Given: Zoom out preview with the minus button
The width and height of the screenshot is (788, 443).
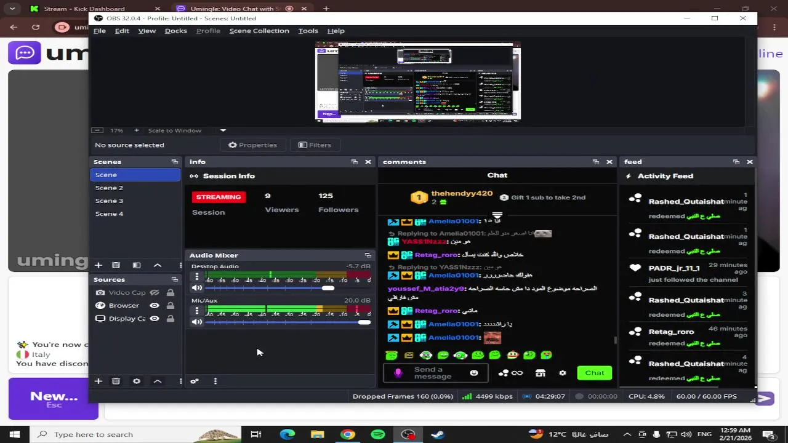Looking at the screenshot, I should 97,130.
